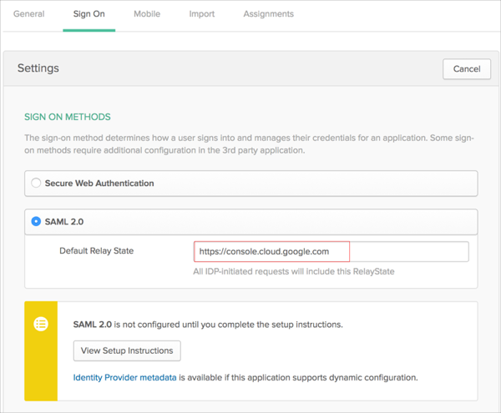Click the RelayState help text below input
The width and height of the screenshot is (501, 413).
pos(294,271)
